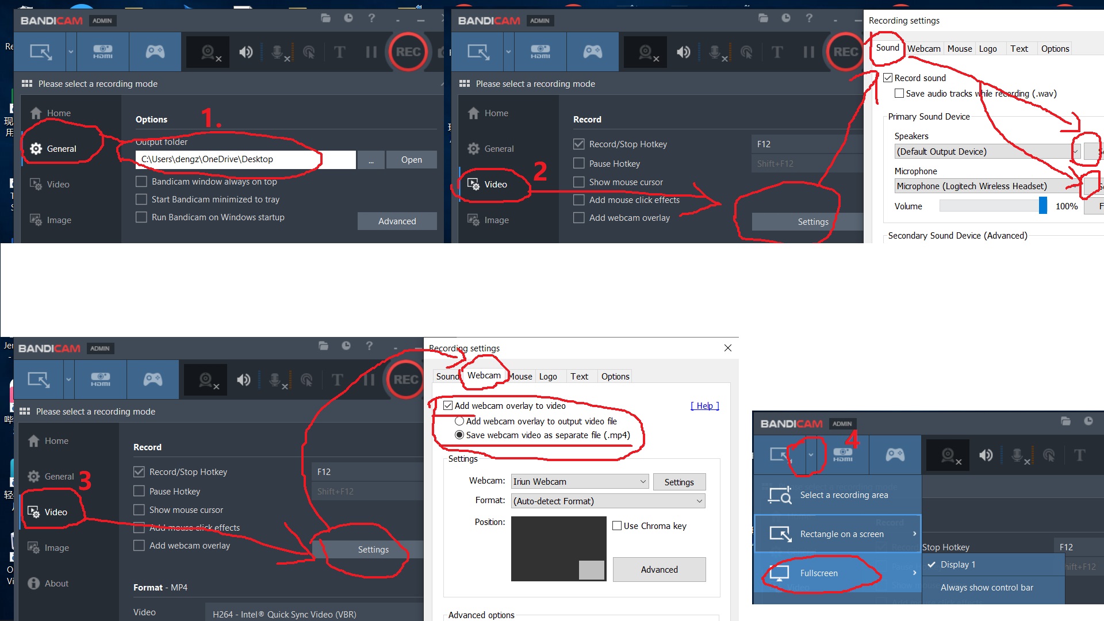The height and width of the screenshot is (621, 1104).
Task: Click the Open button next to the output folder
Action: click(x=411, y=160)
